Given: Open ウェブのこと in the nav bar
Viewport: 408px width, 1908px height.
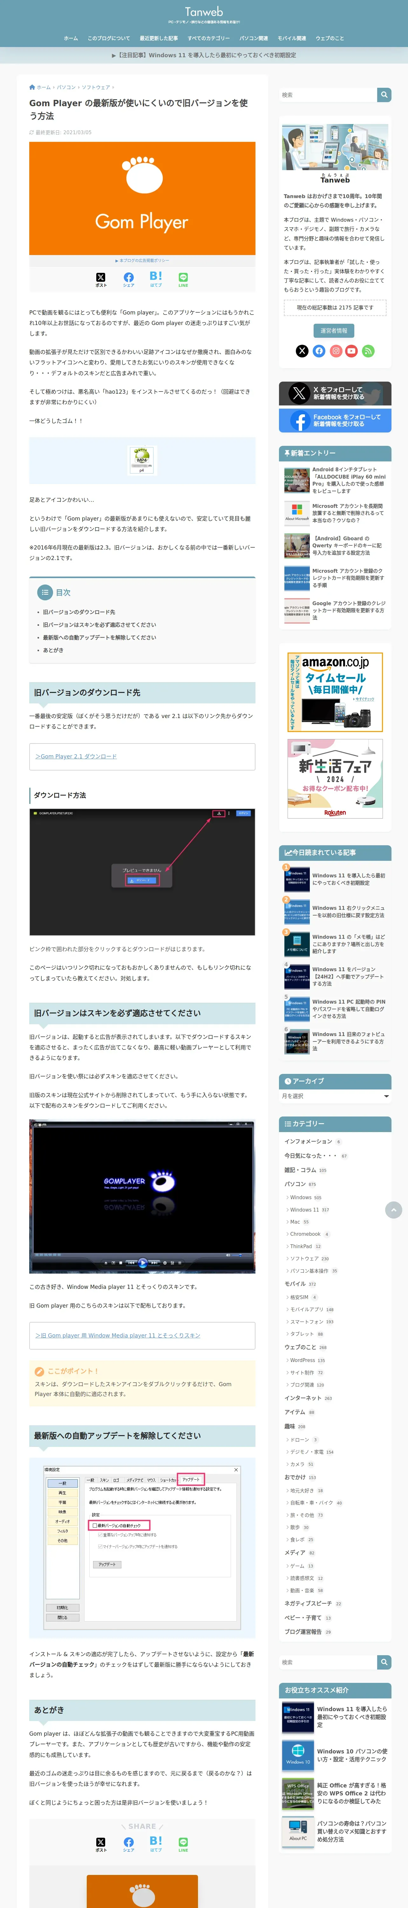Looking at the screenshot, I should pos(330,38).
